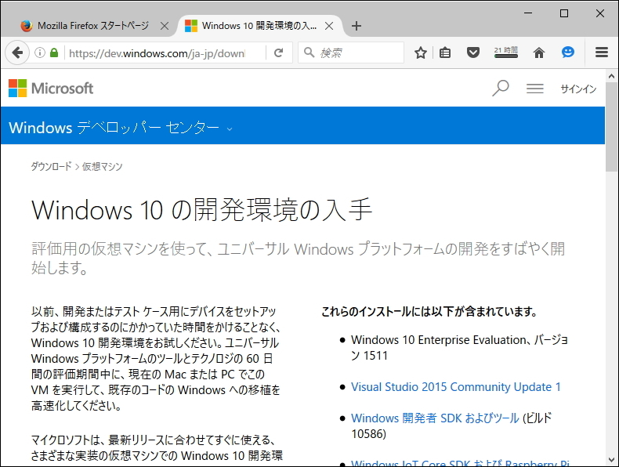Click the Windows 10 Enterprise Evaluation list item
This screenshot has height=467, width=619.
(459, 347)
